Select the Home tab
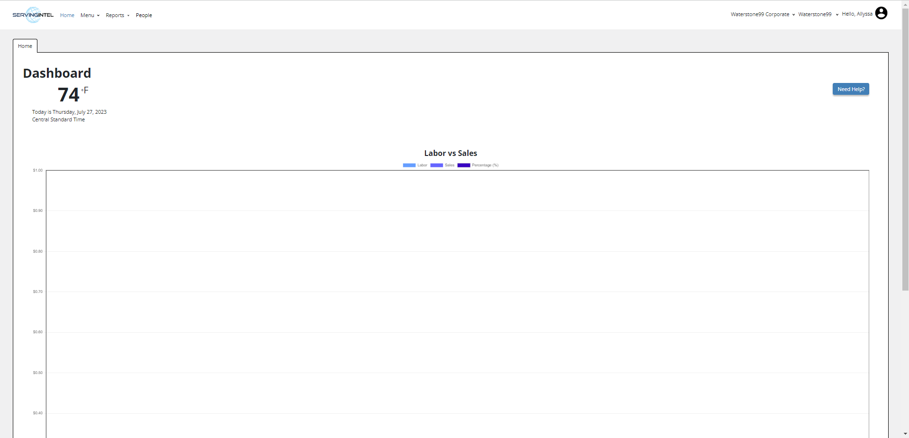This screenshot has height=438, width=909. (x=25, y=46)
